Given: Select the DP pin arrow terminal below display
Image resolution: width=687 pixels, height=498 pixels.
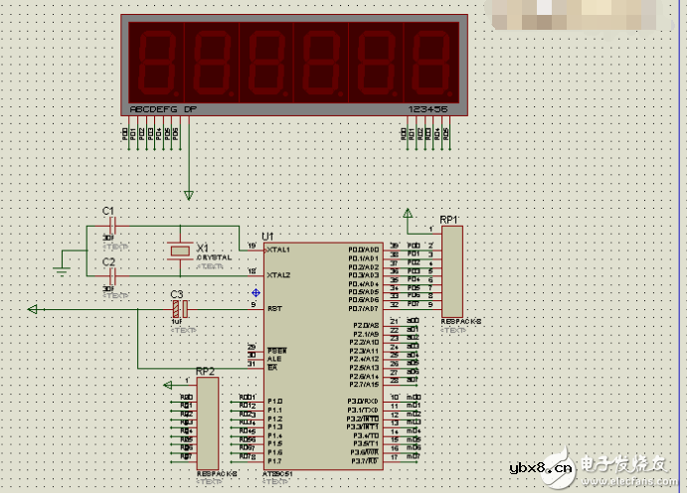Looking at the screenshot, I should pyautogui.click(x=189, y=193).
